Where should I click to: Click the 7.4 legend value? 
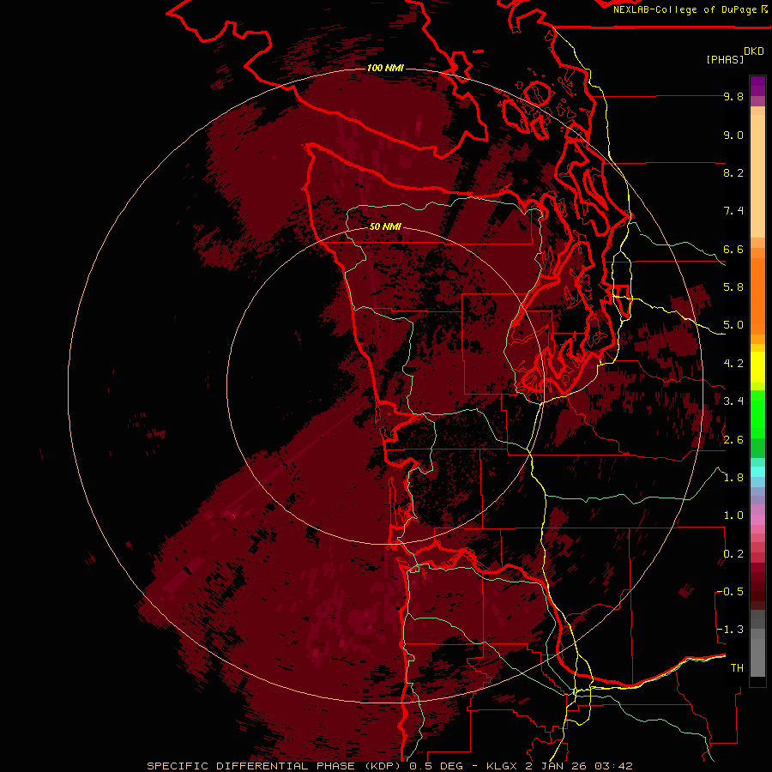point(733,211)
